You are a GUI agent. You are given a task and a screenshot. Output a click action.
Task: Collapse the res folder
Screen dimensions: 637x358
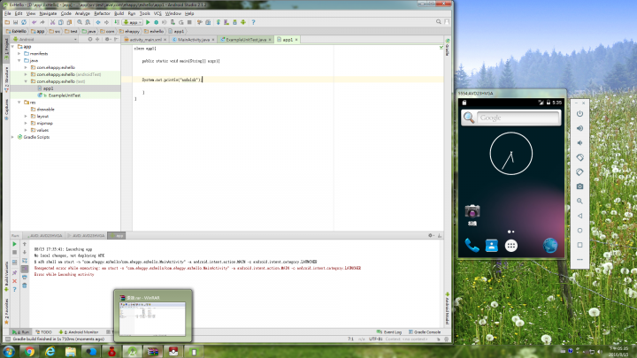(x=19, y=103)
